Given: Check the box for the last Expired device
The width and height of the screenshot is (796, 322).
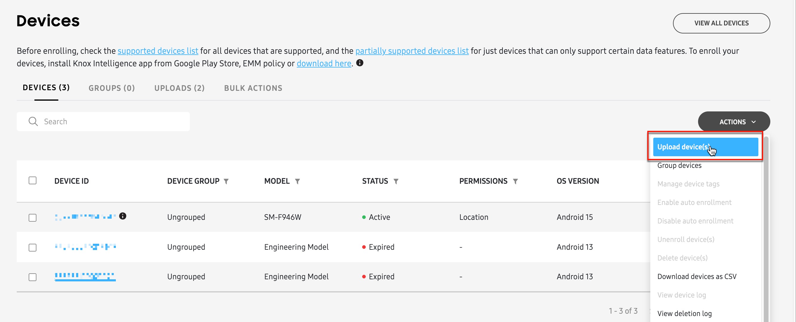Looking at the screenshot, I should point(33,277).
